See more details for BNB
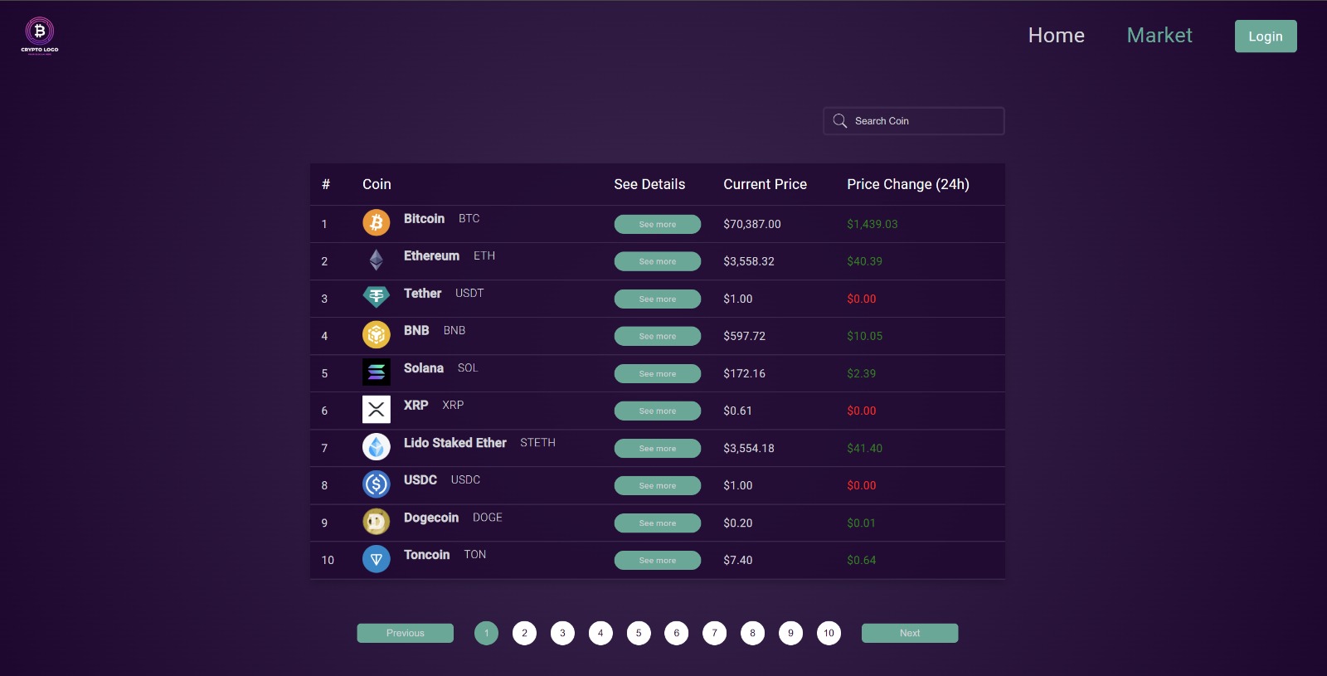Image resolution: width=1327 pixels, height=676 pixels. [658, 336]
